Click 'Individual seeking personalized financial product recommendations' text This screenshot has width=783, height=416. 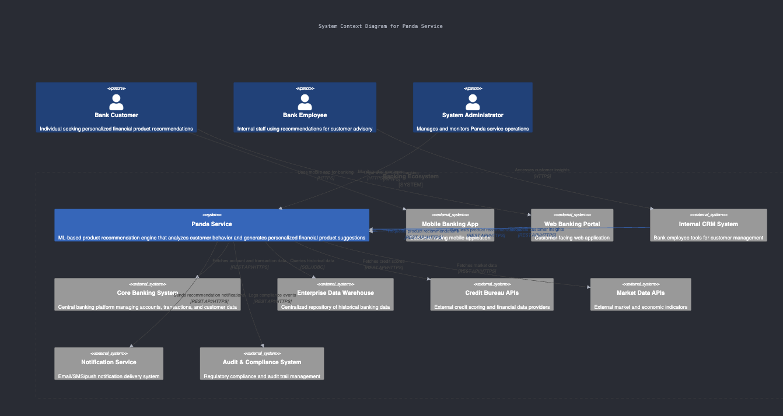pos(116,129)
